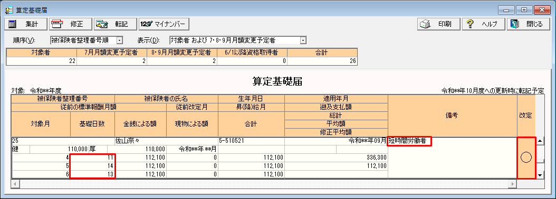Click the マイナンバー 123 icon

tap(147, 24)
